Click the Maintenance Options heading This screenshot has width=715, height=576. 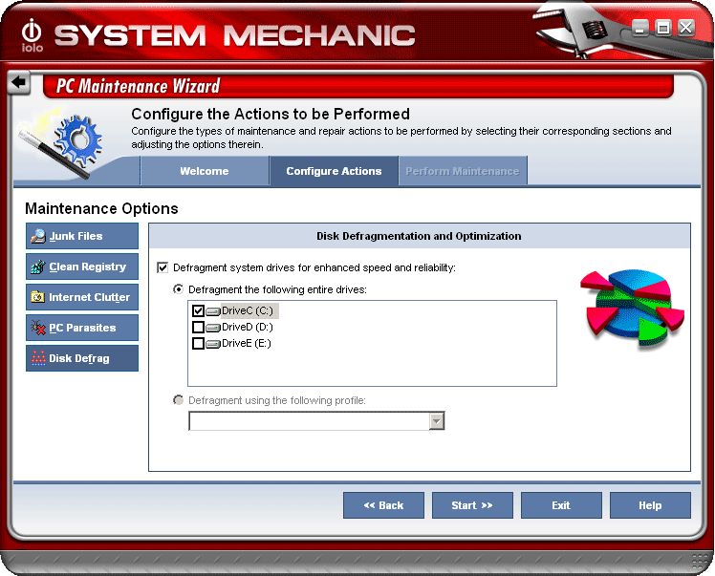[x=101, y=208]
